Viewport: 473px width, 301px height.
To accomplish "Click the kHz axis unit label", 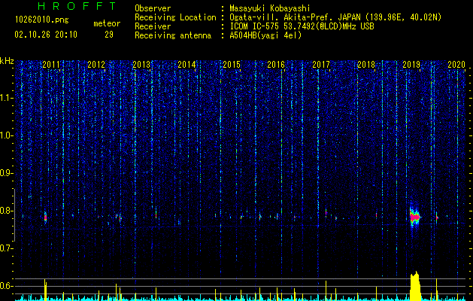I will [7, 61].
